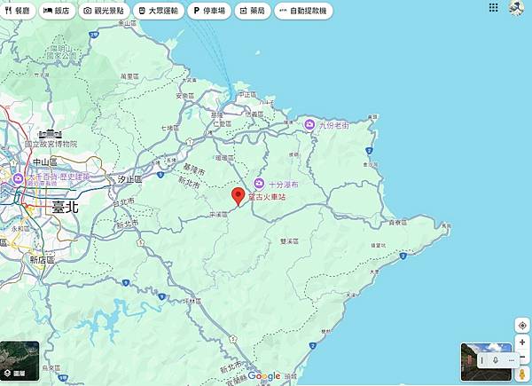Open the Google account avatar
This screenshot has height=386, width=532.
click(x=516, y=7)
